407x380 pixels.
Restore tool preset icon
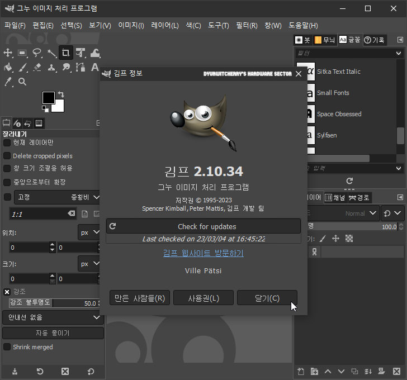pyautogui.click(x=40, y=372)
